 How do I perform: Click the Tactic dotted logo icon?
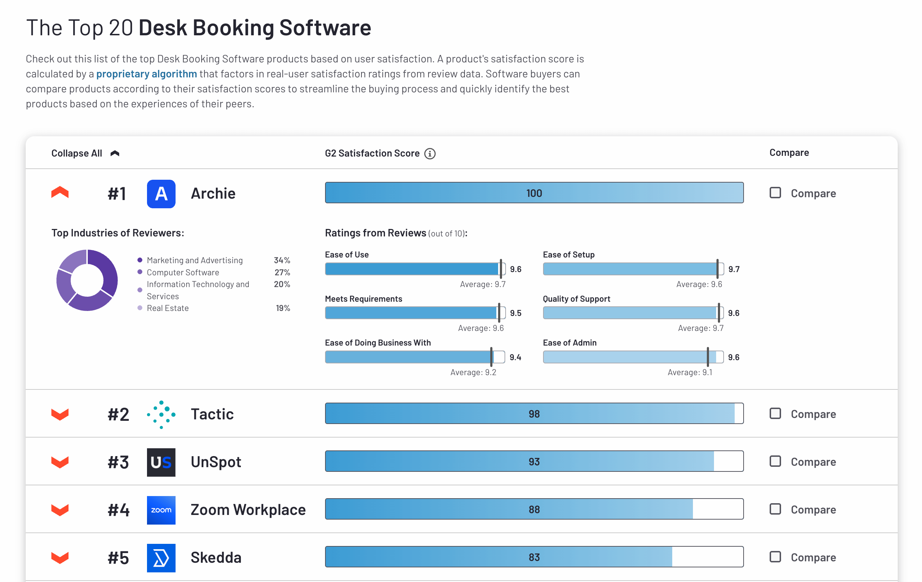click(161, 414)
